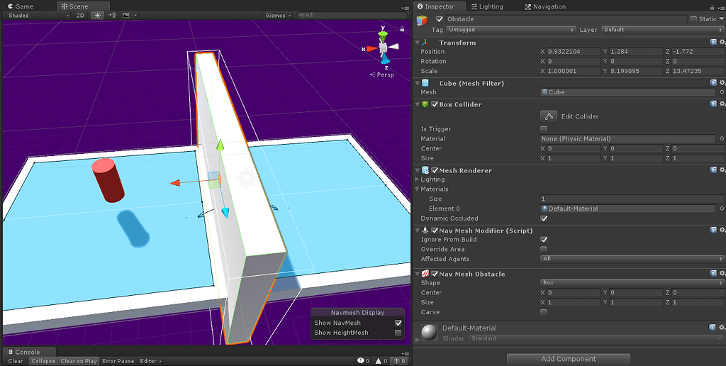This screenshot has width=726, height=366.
Task: Switch to the Game tab
Action: (x=21, y=6)
